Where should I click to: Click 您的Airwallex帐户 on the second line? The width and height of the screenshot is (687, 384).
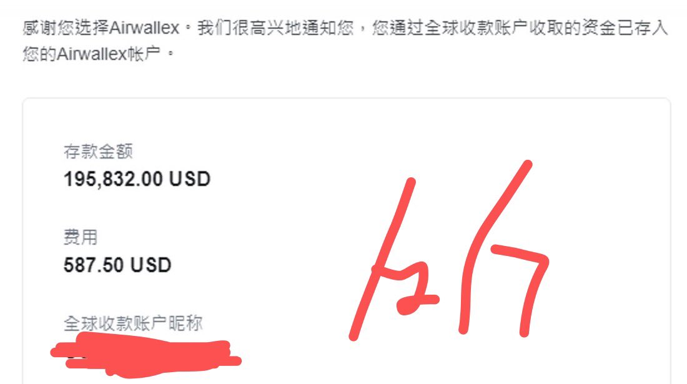pos(92,54)
